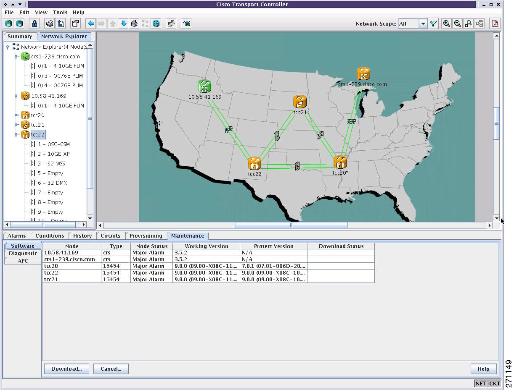Open the Tools menu
Viewport: 514px width, 390px height.
tap(60, 13)
